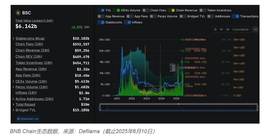Enable the Bridged TVL switch
Viewport: 280px width, 140px height.
coord(183,16)
